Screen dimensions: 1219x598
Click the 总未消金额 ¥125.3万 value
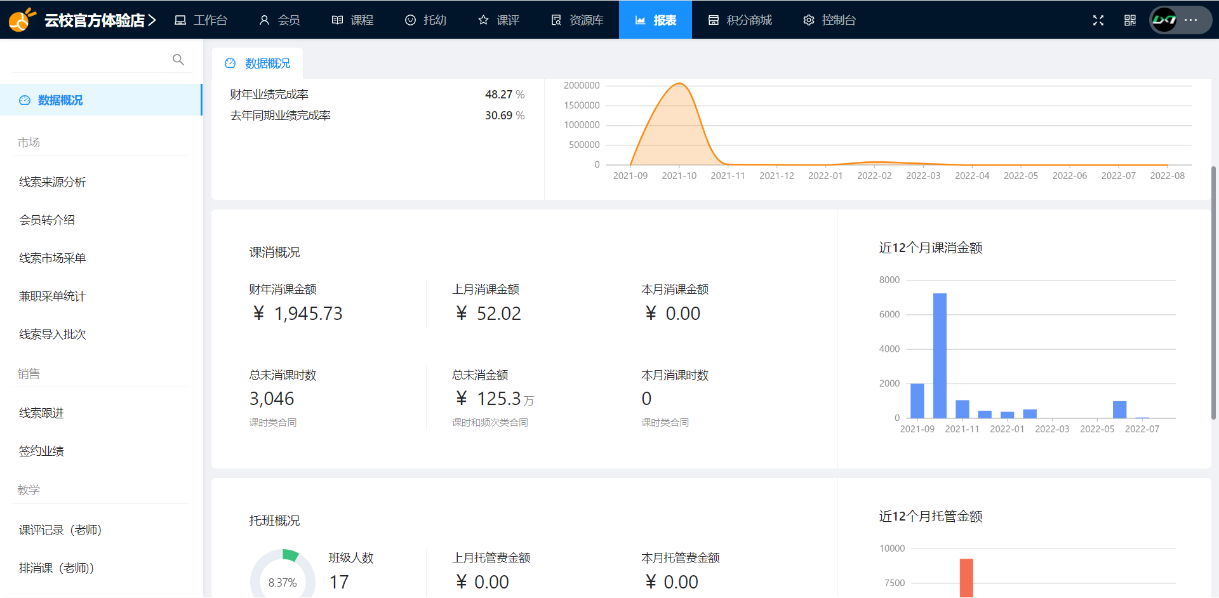click(x=495, y=399)
